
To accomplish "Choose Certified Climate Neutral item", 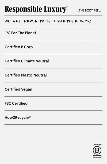I will tap(53, 61).
